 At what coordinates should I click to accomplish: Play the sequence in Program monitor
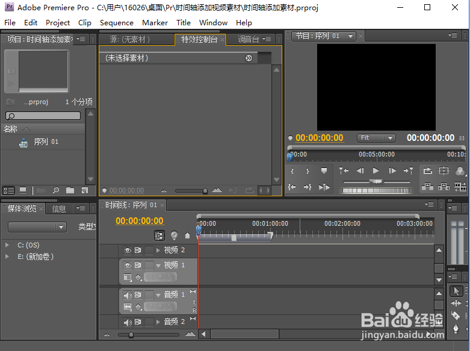pyautogui.click(x=376, y=171)
